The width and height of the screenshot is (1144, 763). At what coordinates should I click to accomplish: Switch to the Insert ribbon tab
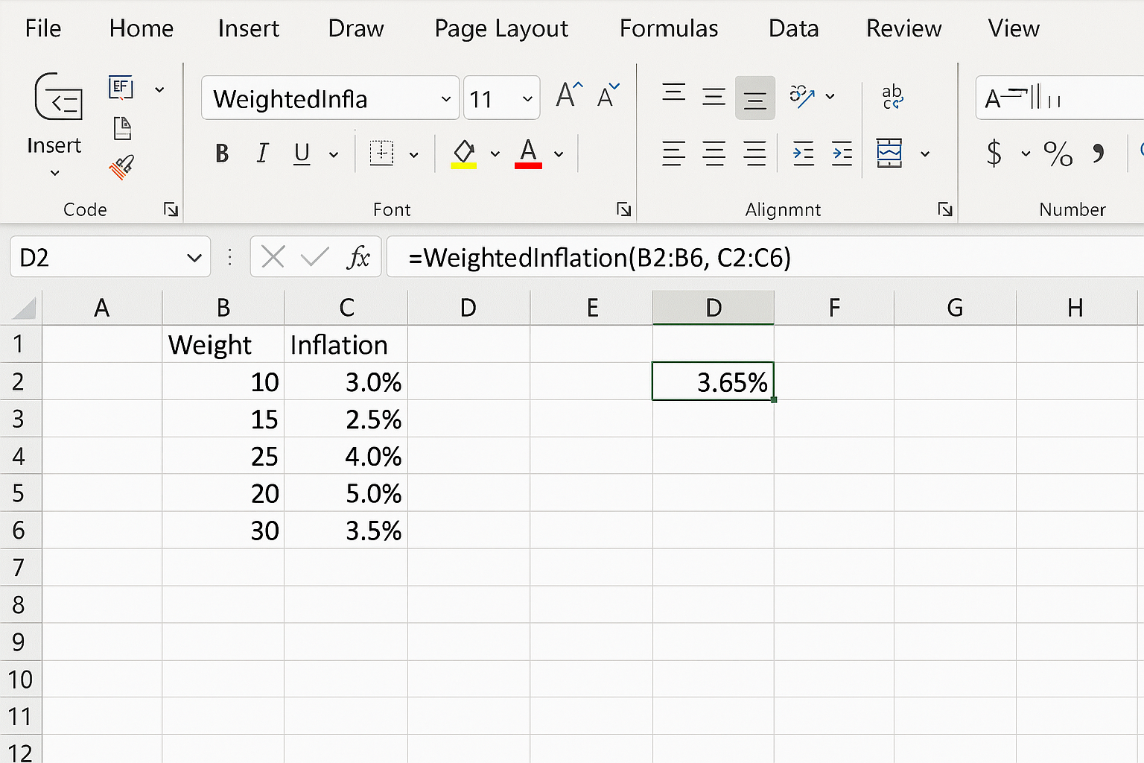point(249,28)
